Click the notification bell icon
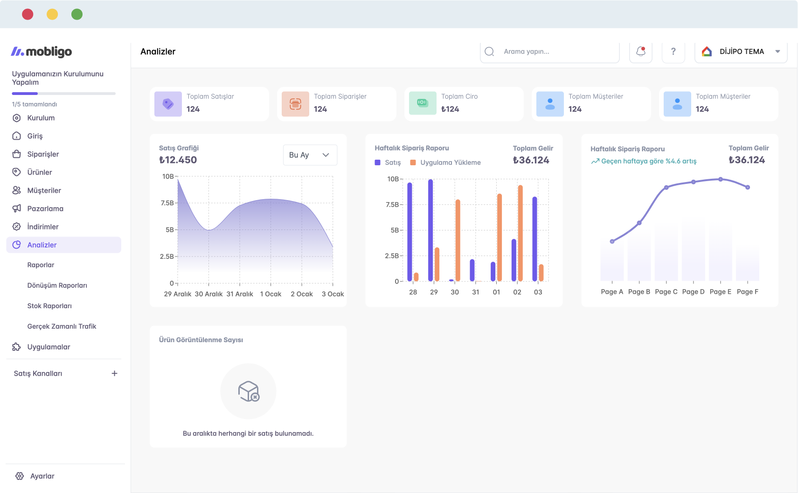This screenshot has width=798, height=493. (640, 52)
